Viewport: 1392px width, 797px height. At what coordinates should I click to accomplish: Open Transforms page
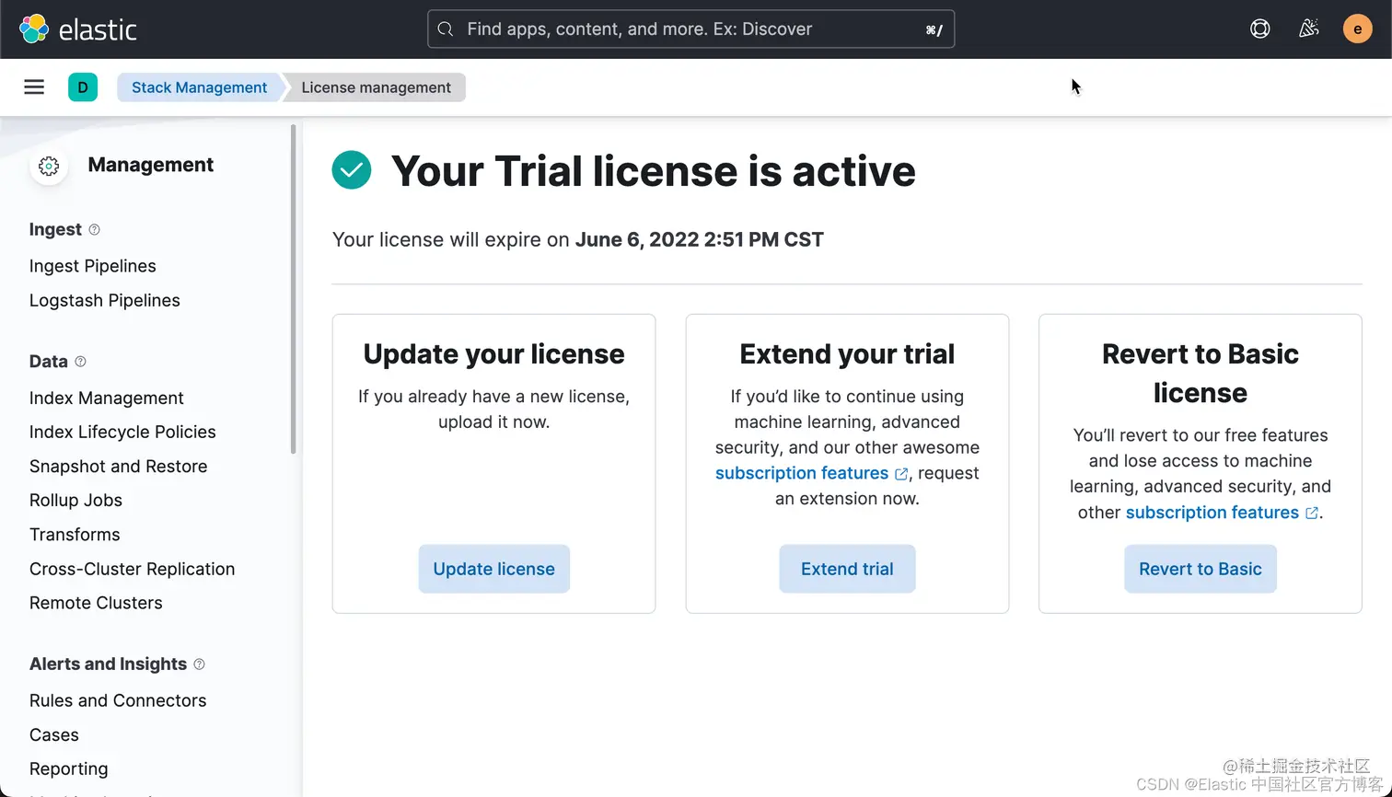coord(75,535)
